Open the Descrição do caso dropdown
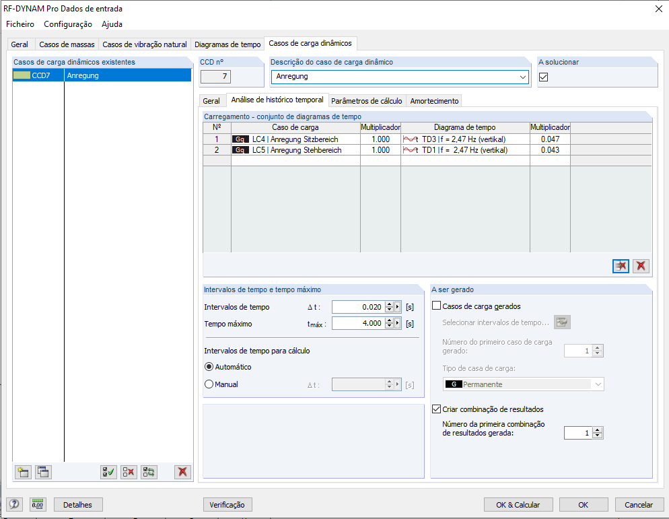This screenshot has height=519, width=669. [523, 77]
